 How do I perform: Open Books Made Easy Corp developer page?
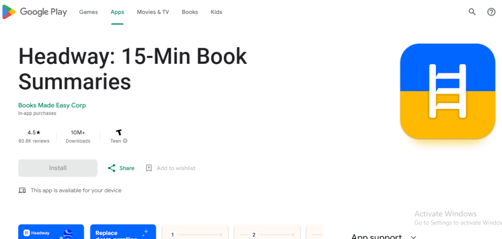tap(52, 106)
